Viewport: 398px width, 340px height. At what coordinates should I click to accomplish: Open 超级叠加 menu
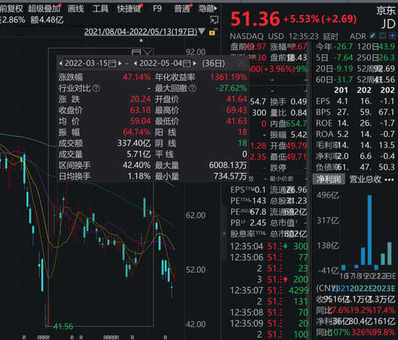(x=44, y=9)
